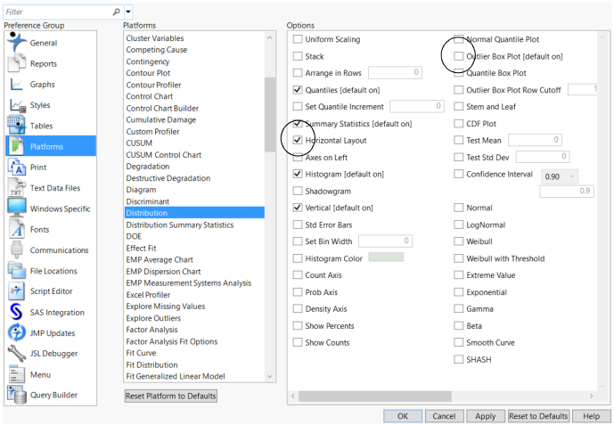Image resolution: width=614 pixels, height=425 pixels.
Task: Select the SAS Integration icon
Action: pos(17,312)
